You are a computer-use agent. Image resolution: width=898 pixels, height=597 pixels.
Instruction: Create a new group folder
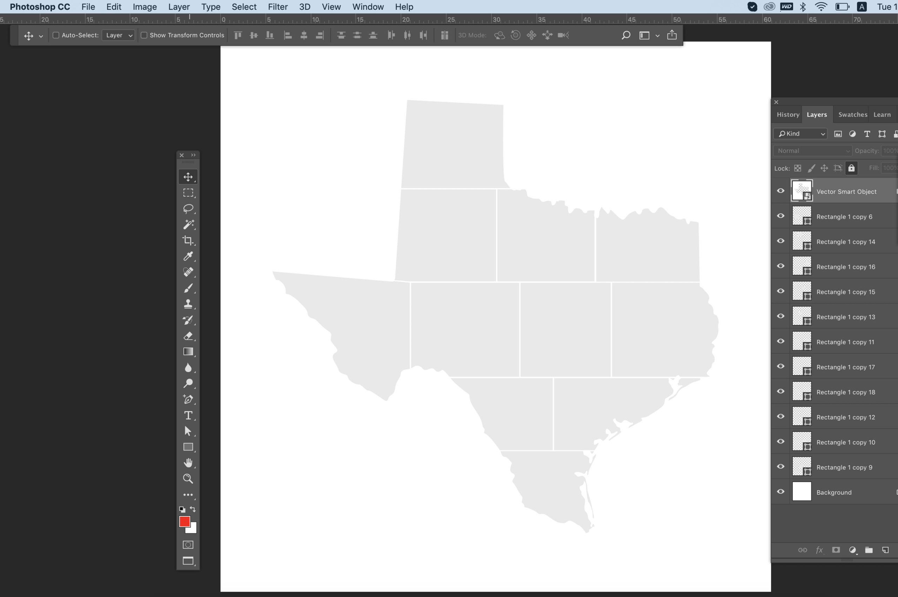(x=869, y=550)
